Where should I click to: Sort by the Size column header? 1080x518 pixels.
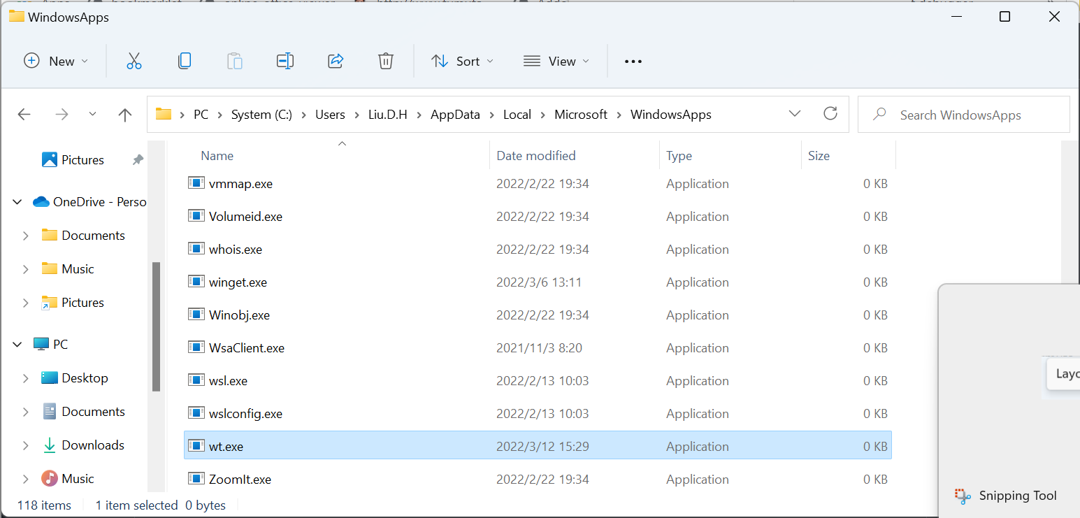(x=849, y=155)
